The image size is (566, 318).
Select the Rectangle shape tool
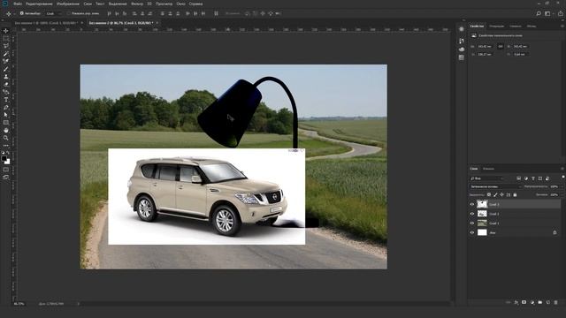(6, 122)
